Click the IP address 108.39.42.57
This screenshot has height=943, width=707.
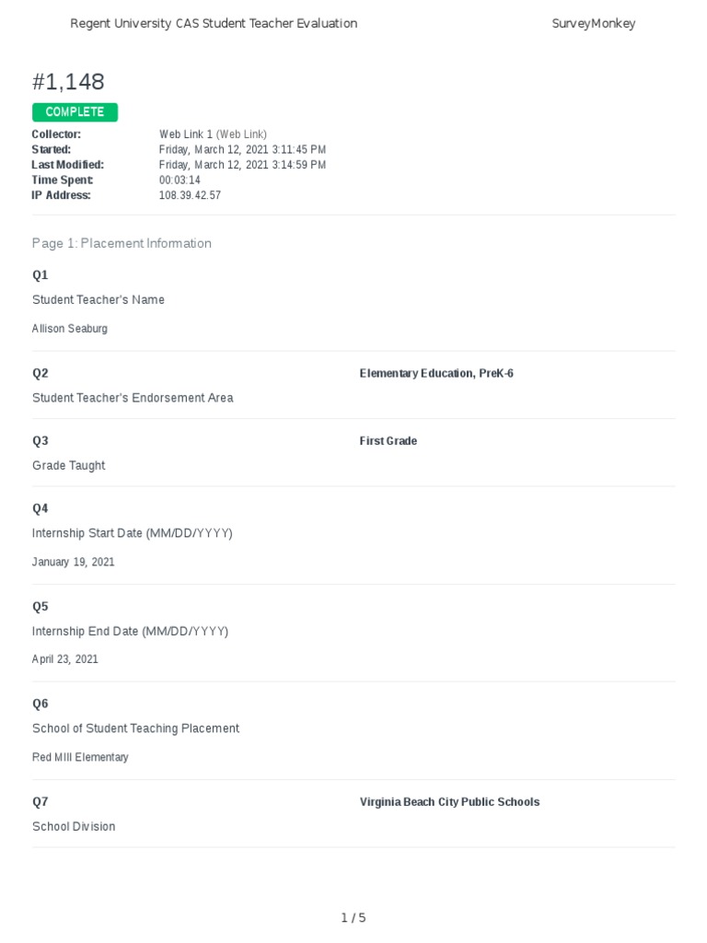coord(190,195)
